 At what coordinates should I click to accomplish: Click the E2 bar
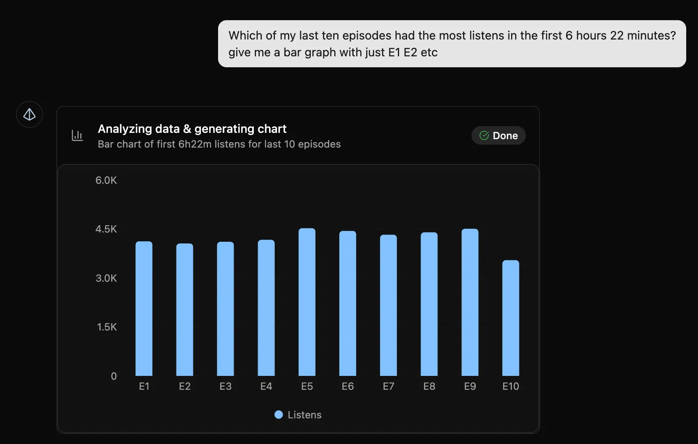click(185, 310)
